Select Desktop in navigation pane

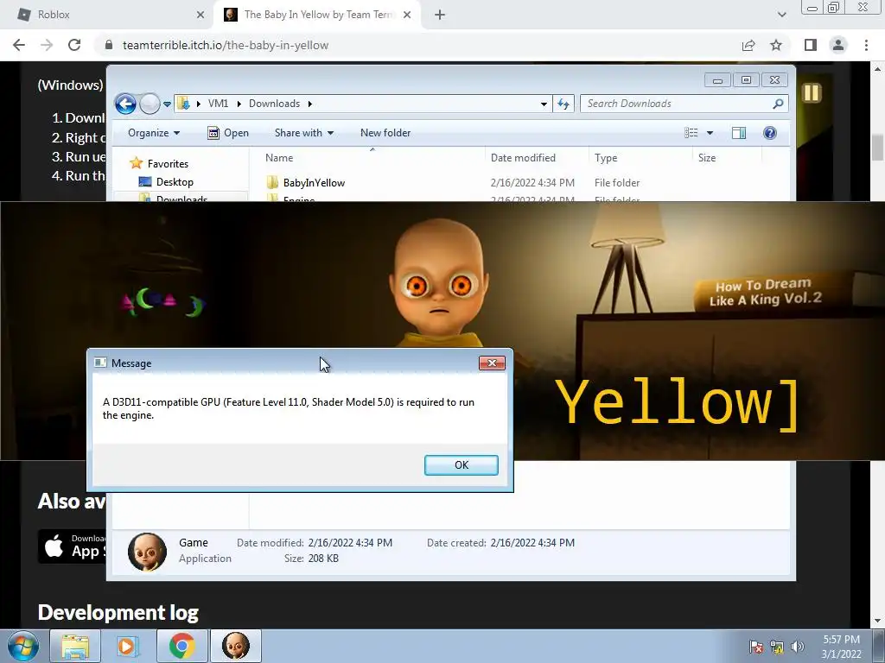coord(175,182)
